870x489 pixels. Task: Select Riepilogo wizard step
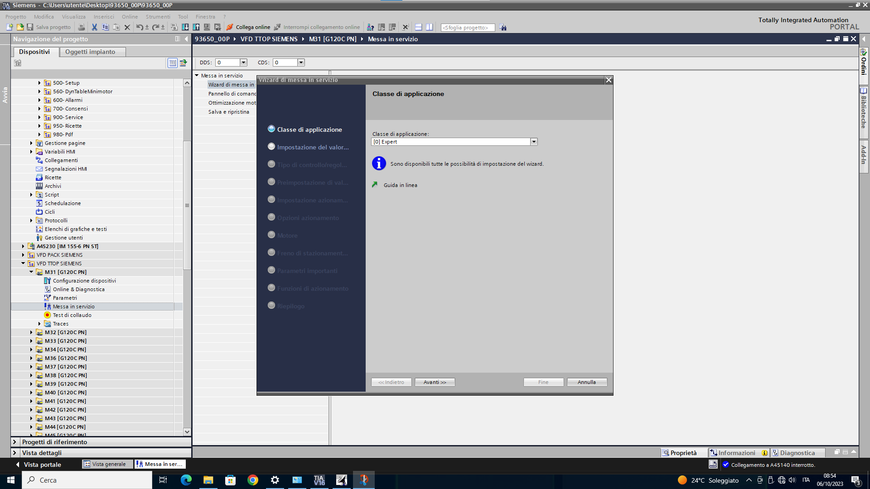pyautogui.click(x=286, y=306)
